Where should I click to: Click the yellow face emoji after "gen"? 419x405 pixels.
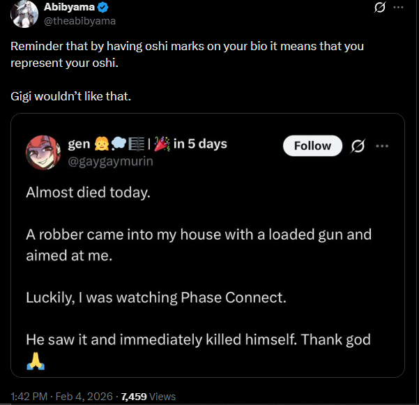coord(102,144)
